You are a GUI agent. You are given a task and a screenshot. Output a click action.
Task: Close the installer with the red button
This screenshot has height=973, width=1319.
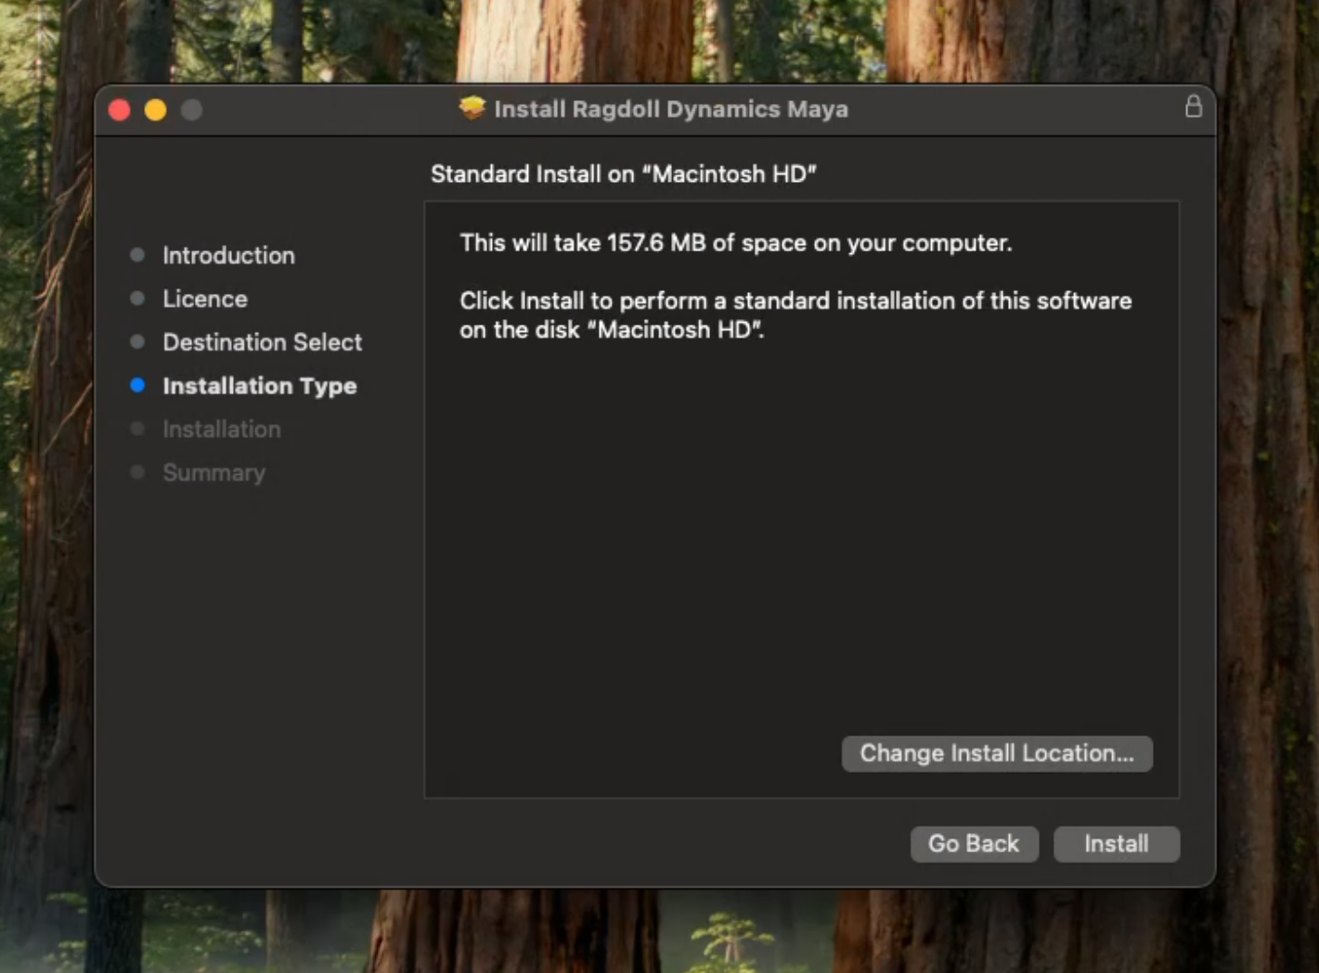120,110
